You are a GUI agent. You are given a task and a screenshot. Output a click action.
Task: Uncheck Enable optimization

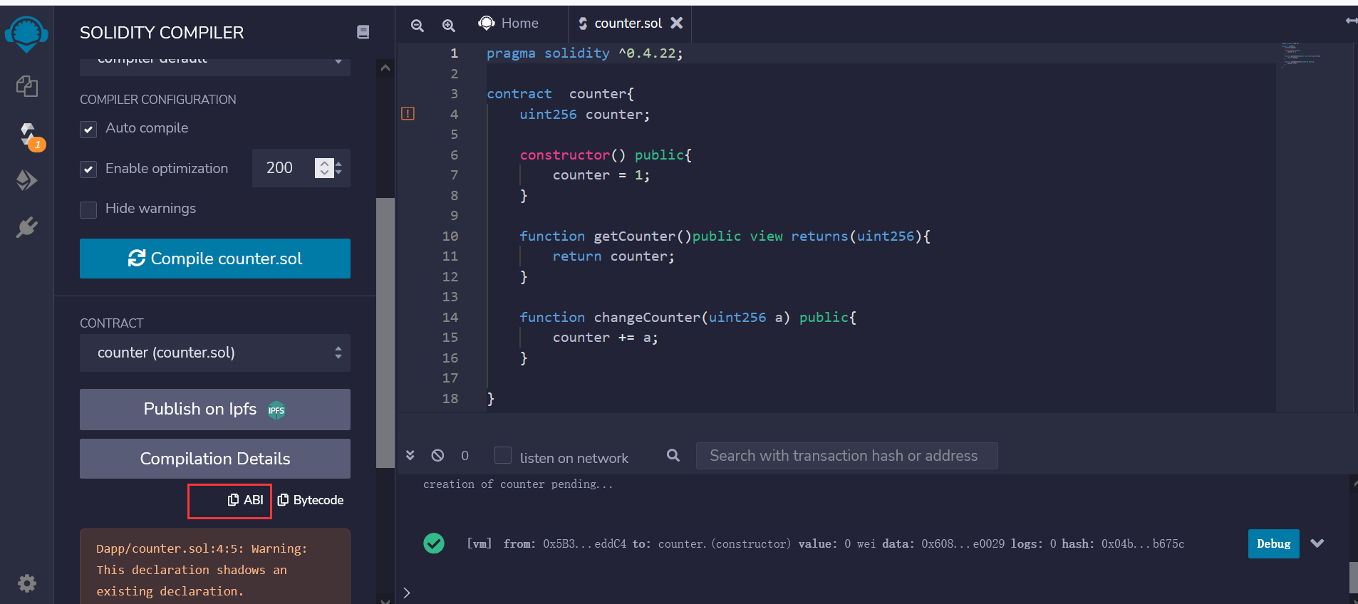point(88,170)
